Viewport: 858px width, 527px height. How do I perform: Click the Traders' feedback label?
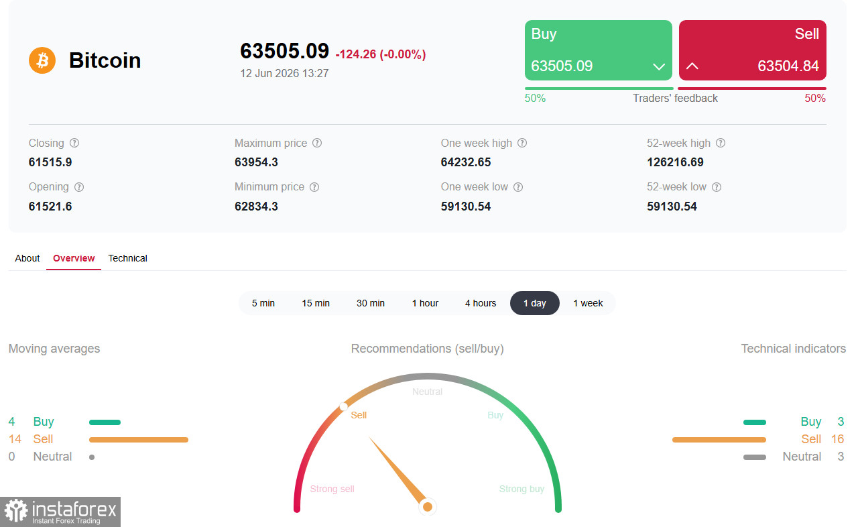coord(675,99)
